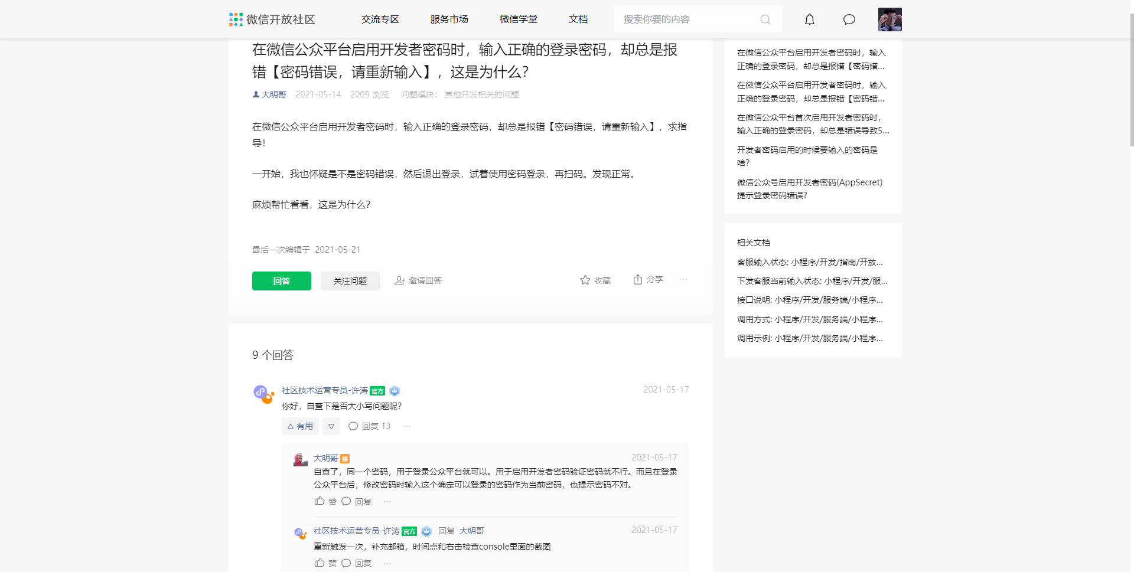Open more options on the console screenshot reply

[387, 563]
